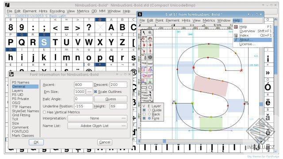The height and width of the screenshot is (159, 283).
Task: Select the tangent point tool
Action: 150,51
